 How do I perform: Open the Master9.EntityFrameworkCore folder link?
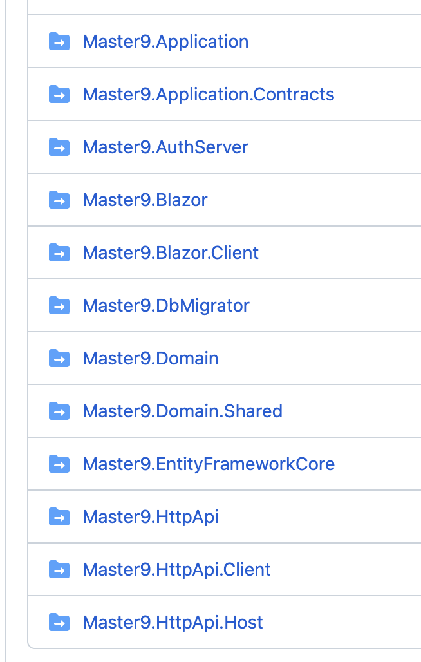pyautogui.click(x=209, y=464)
